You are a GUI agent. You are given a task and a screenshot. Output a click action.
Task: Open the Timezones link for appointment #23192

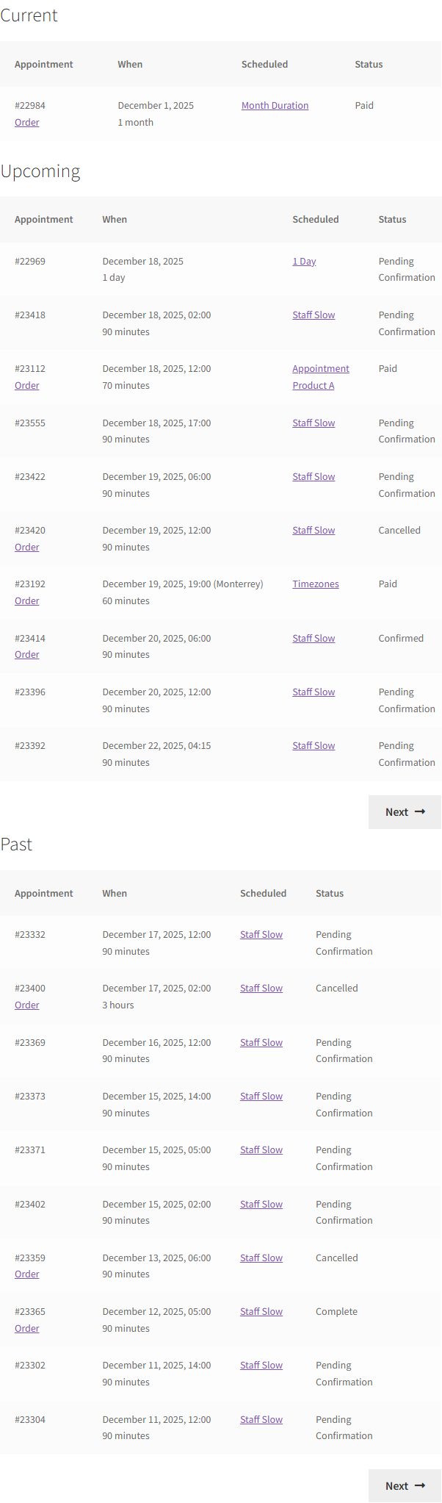(316, 584)
